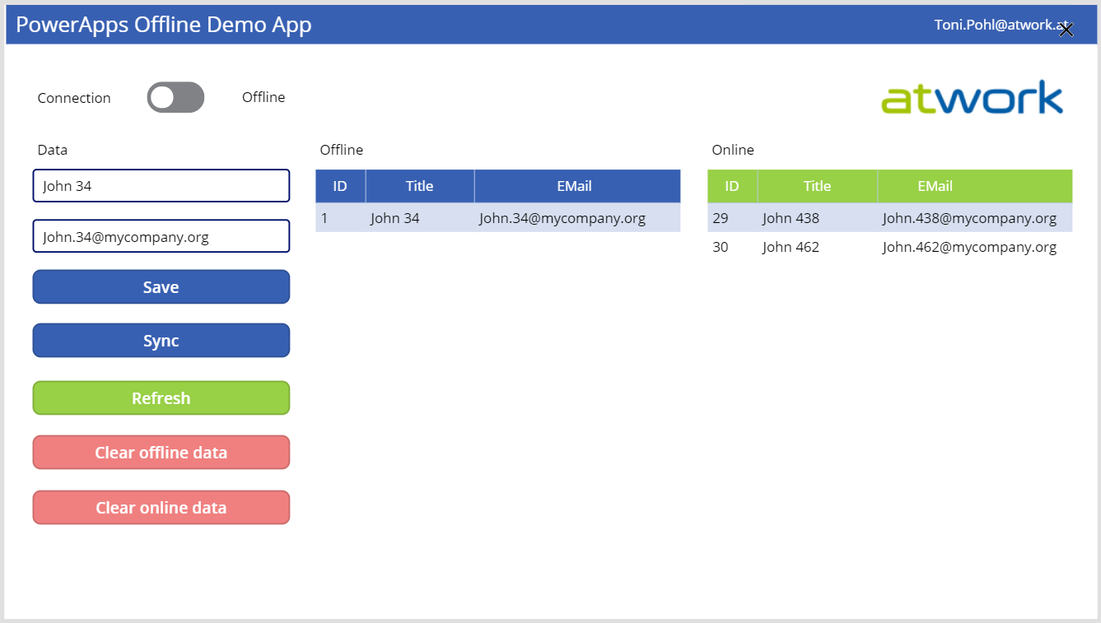This screenshot has height=623, width=1101.
Task: Select John 438 in the Online table
Action: pos(791,218)
